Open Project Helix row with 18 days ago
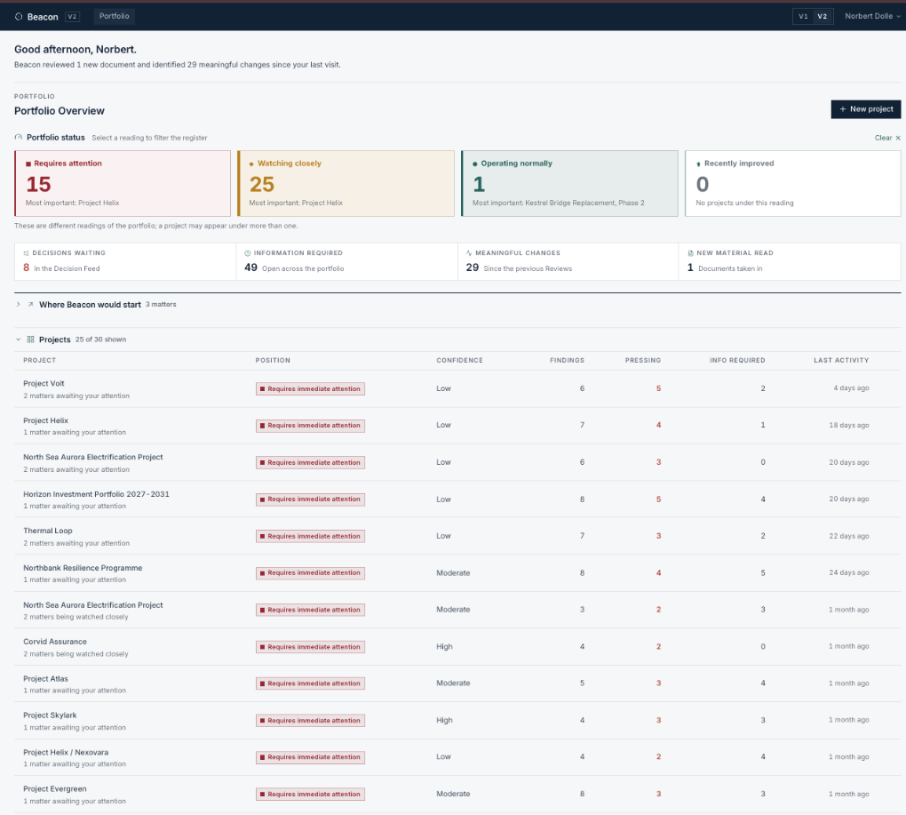Viewport: 906px width, 815px height. pos(457,426)
